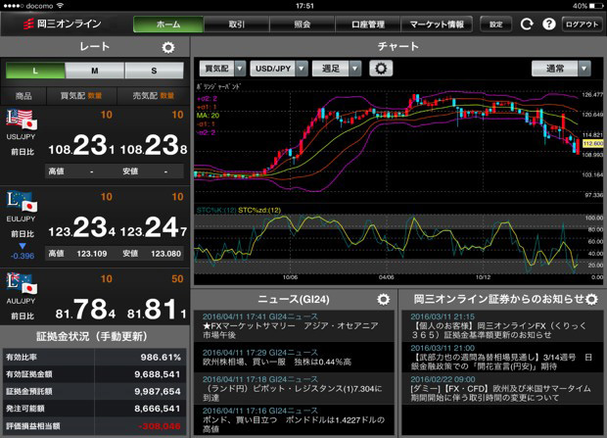Refresh data with the reload icon
This screenshot has height=438, width=607.
pyautogui.click(x=527, y=24)
